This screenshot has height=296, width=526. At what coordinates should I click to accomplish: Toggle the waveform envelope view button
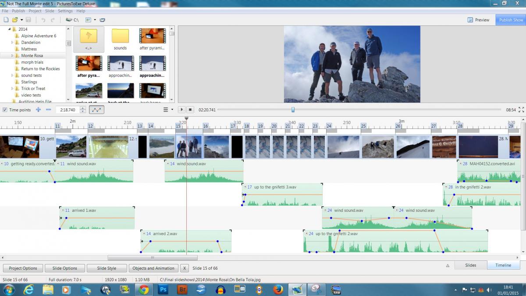[x=96, y=110]
